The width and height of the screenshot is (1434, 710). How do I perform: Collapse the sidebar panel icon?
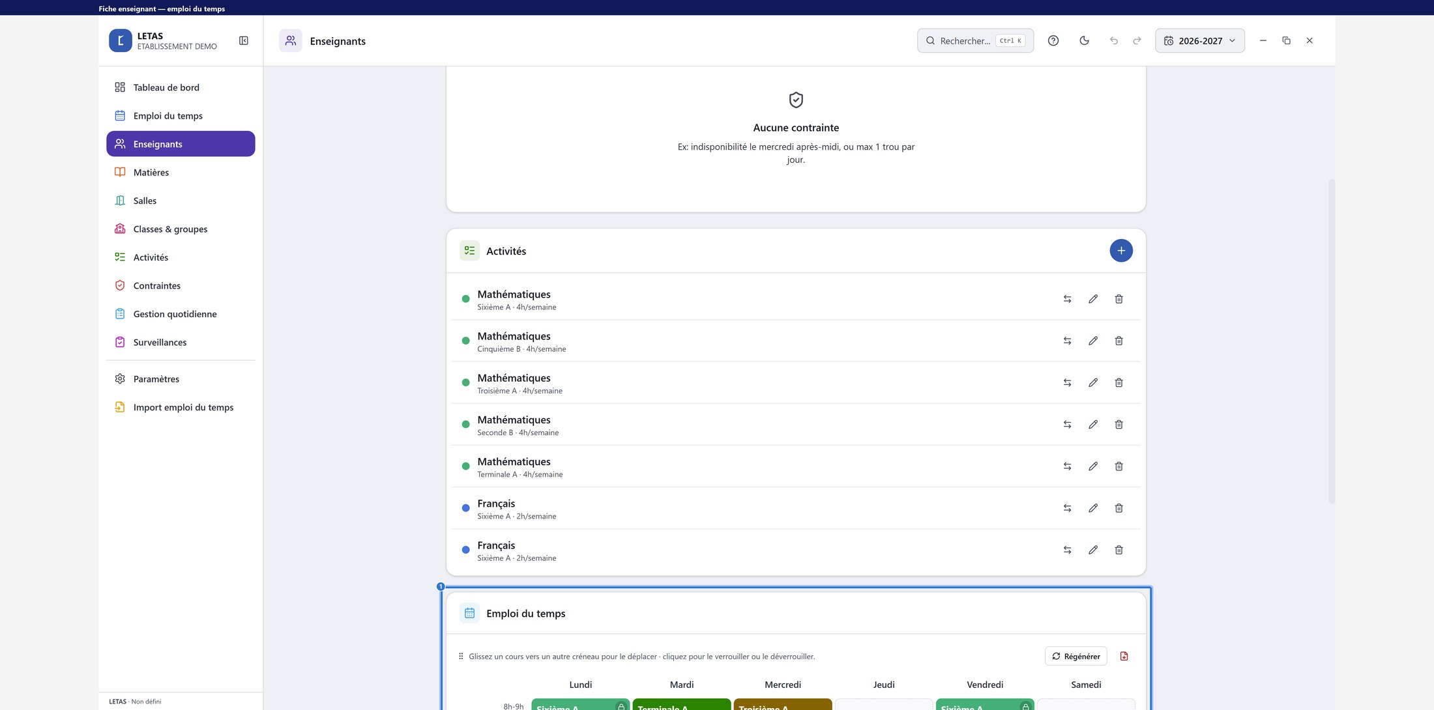[x=244, y=40]
